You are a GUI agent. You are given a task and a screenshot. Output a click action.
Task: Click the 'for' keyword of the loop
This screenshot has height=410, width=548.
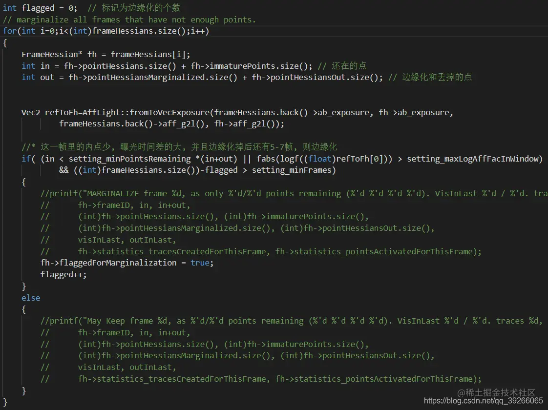pos(9,31)
